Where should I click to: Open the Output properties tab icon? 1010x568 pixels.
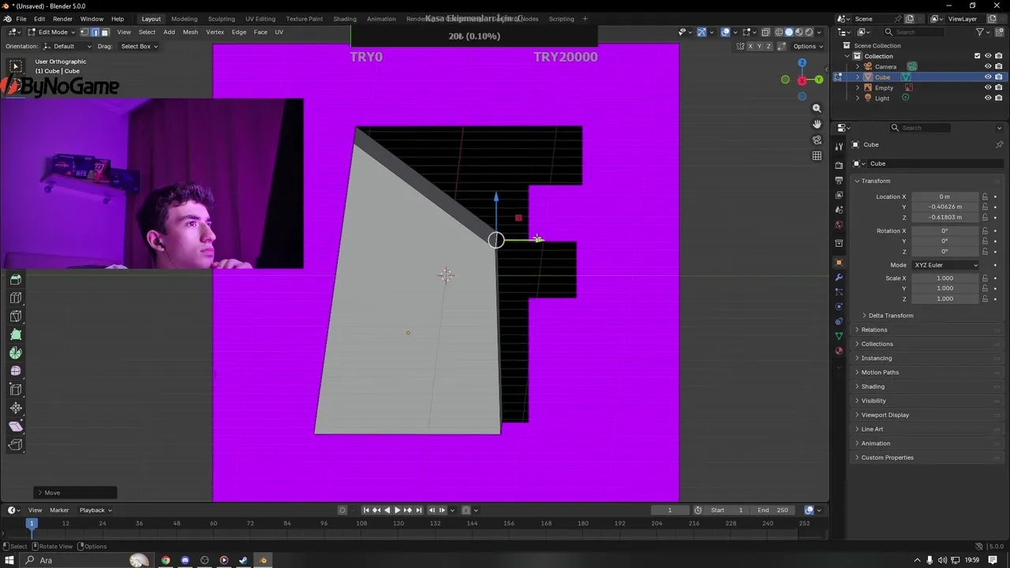[839, 180]
